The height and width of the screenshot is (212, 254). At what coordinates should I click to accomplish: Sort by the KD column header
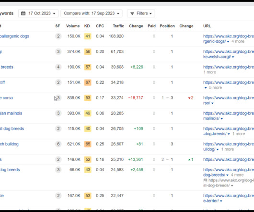[x=87, y=26]
